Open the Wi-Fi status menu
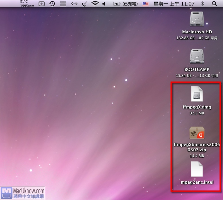The height and width of the screenshot is (200, 223). pos(95,4)
